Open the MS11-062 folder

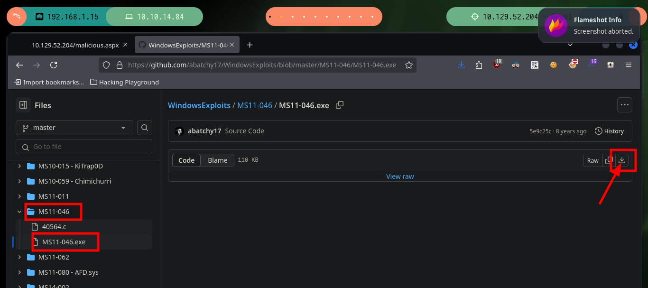[x=54, y=257]
